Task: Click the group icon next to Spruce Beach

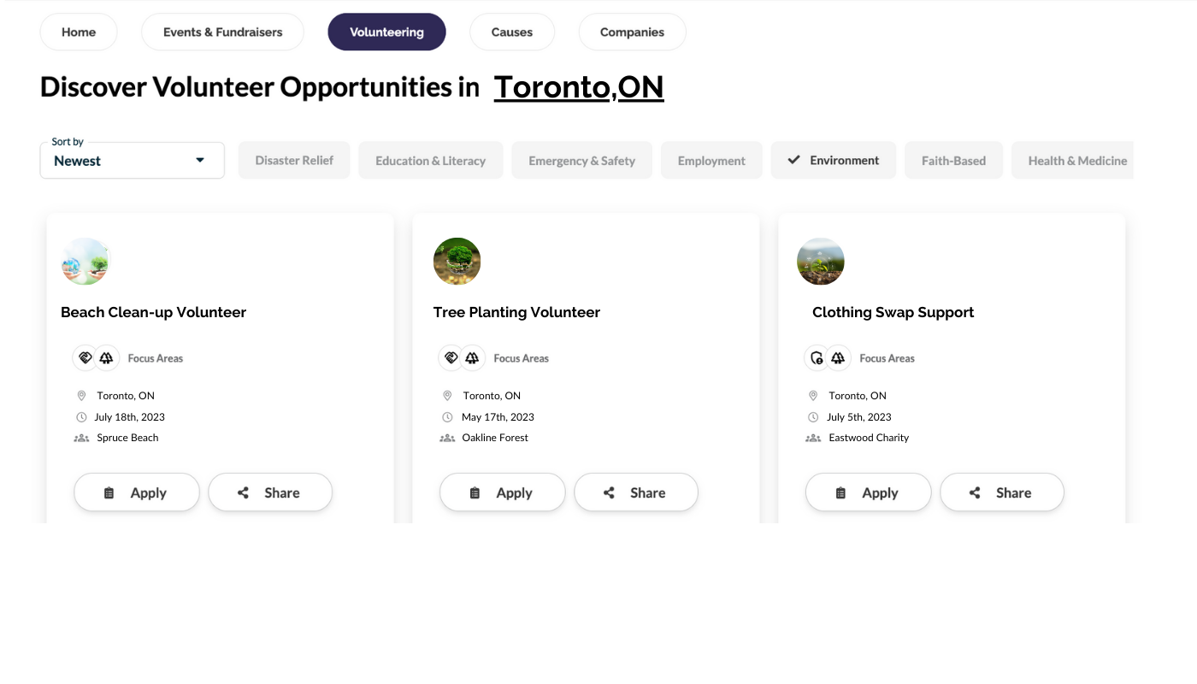Action: tap(81, 438)
